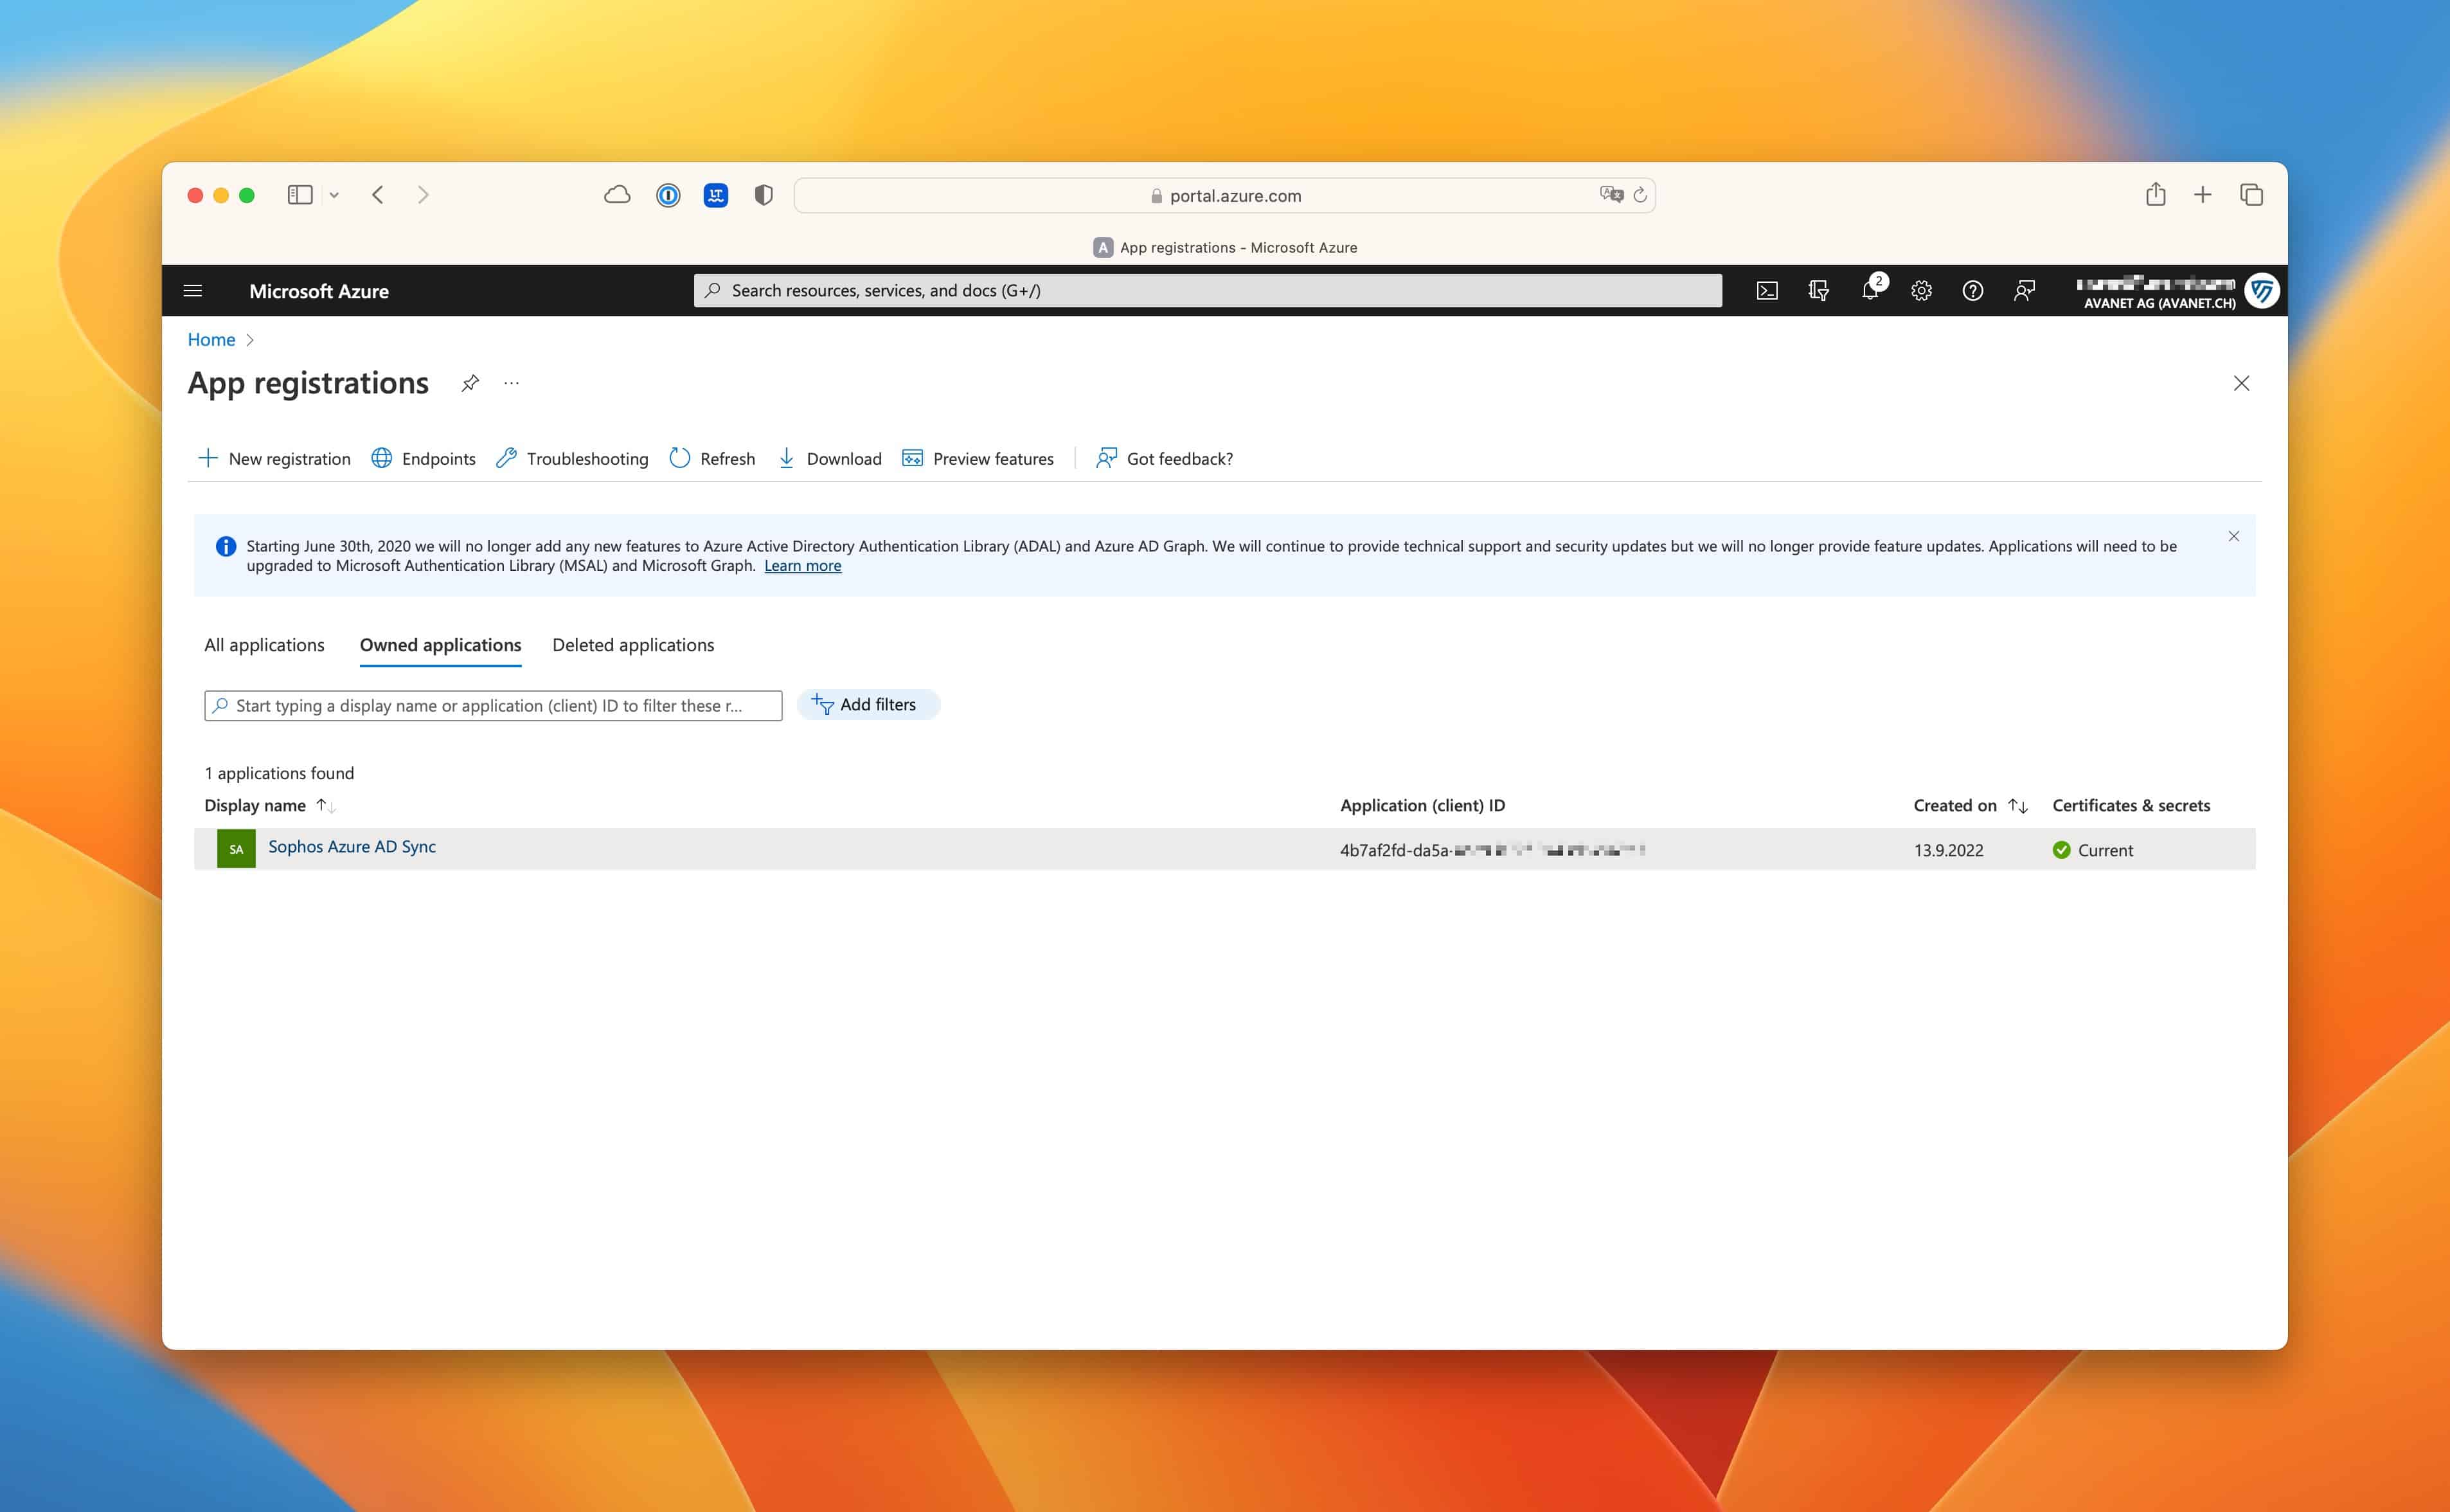Viewport: 2450px width, 1512px height.
Task: Go back in Safari history
Action: 378,195
